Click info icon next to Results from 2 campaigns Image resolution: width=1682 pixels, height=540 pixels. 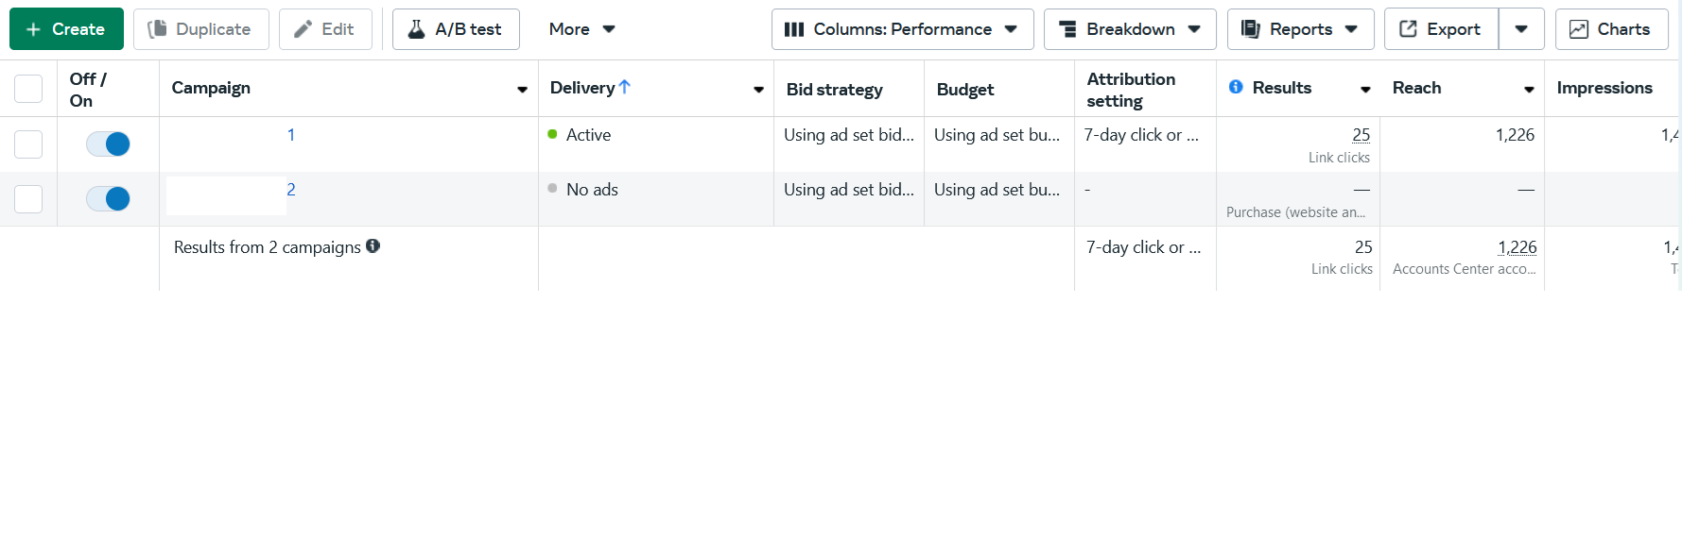tap(373, 245)
